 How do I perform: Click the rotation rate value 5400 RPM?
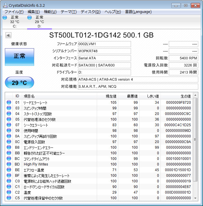(x=184, y=58)
